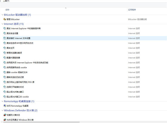Click the RemoteApp icon beside 访问 RemoteApp 和桌面

pyautogui.click(x=5, y=106)
